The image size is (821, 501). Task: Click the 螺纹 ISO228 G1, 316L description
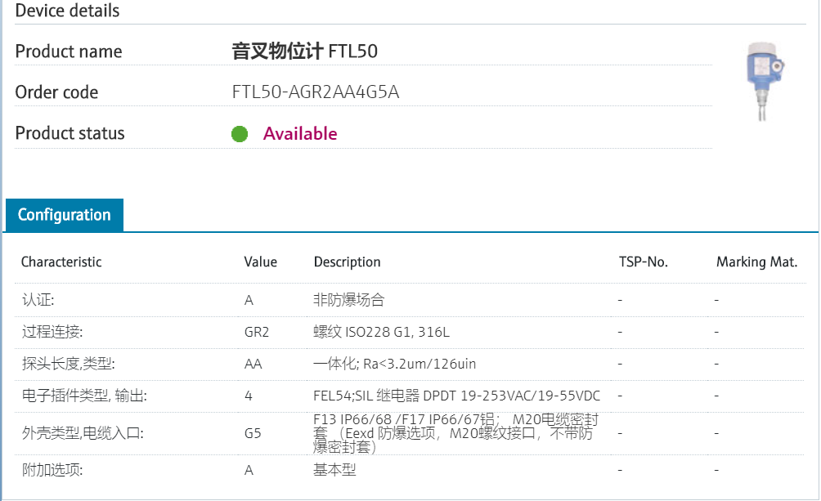[379, 332]
